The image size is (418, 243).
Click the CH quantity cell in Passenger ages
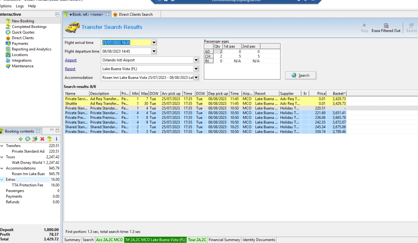click(x=218, y=56)
